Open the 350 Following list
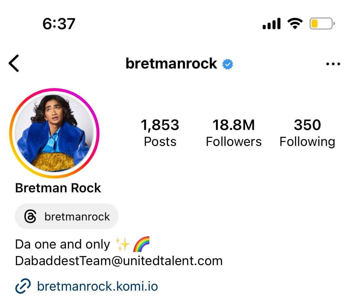Viewport: 359px width, 298px height. pos(307,132)
